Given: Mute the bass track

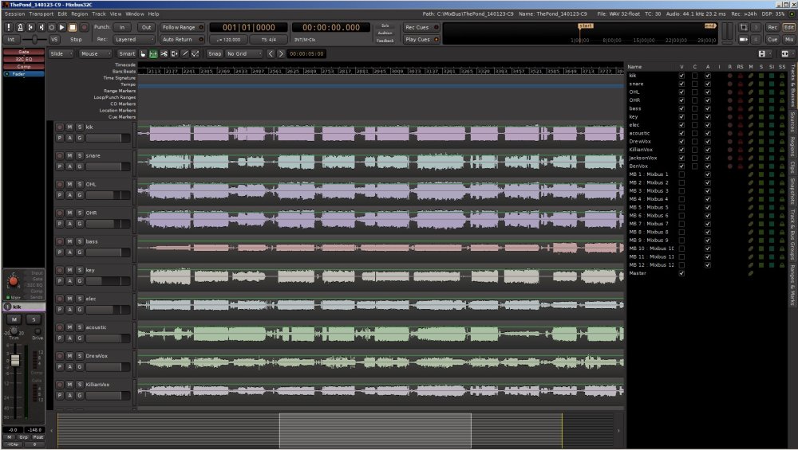Looking at the screenshot, I should [69, 241].
